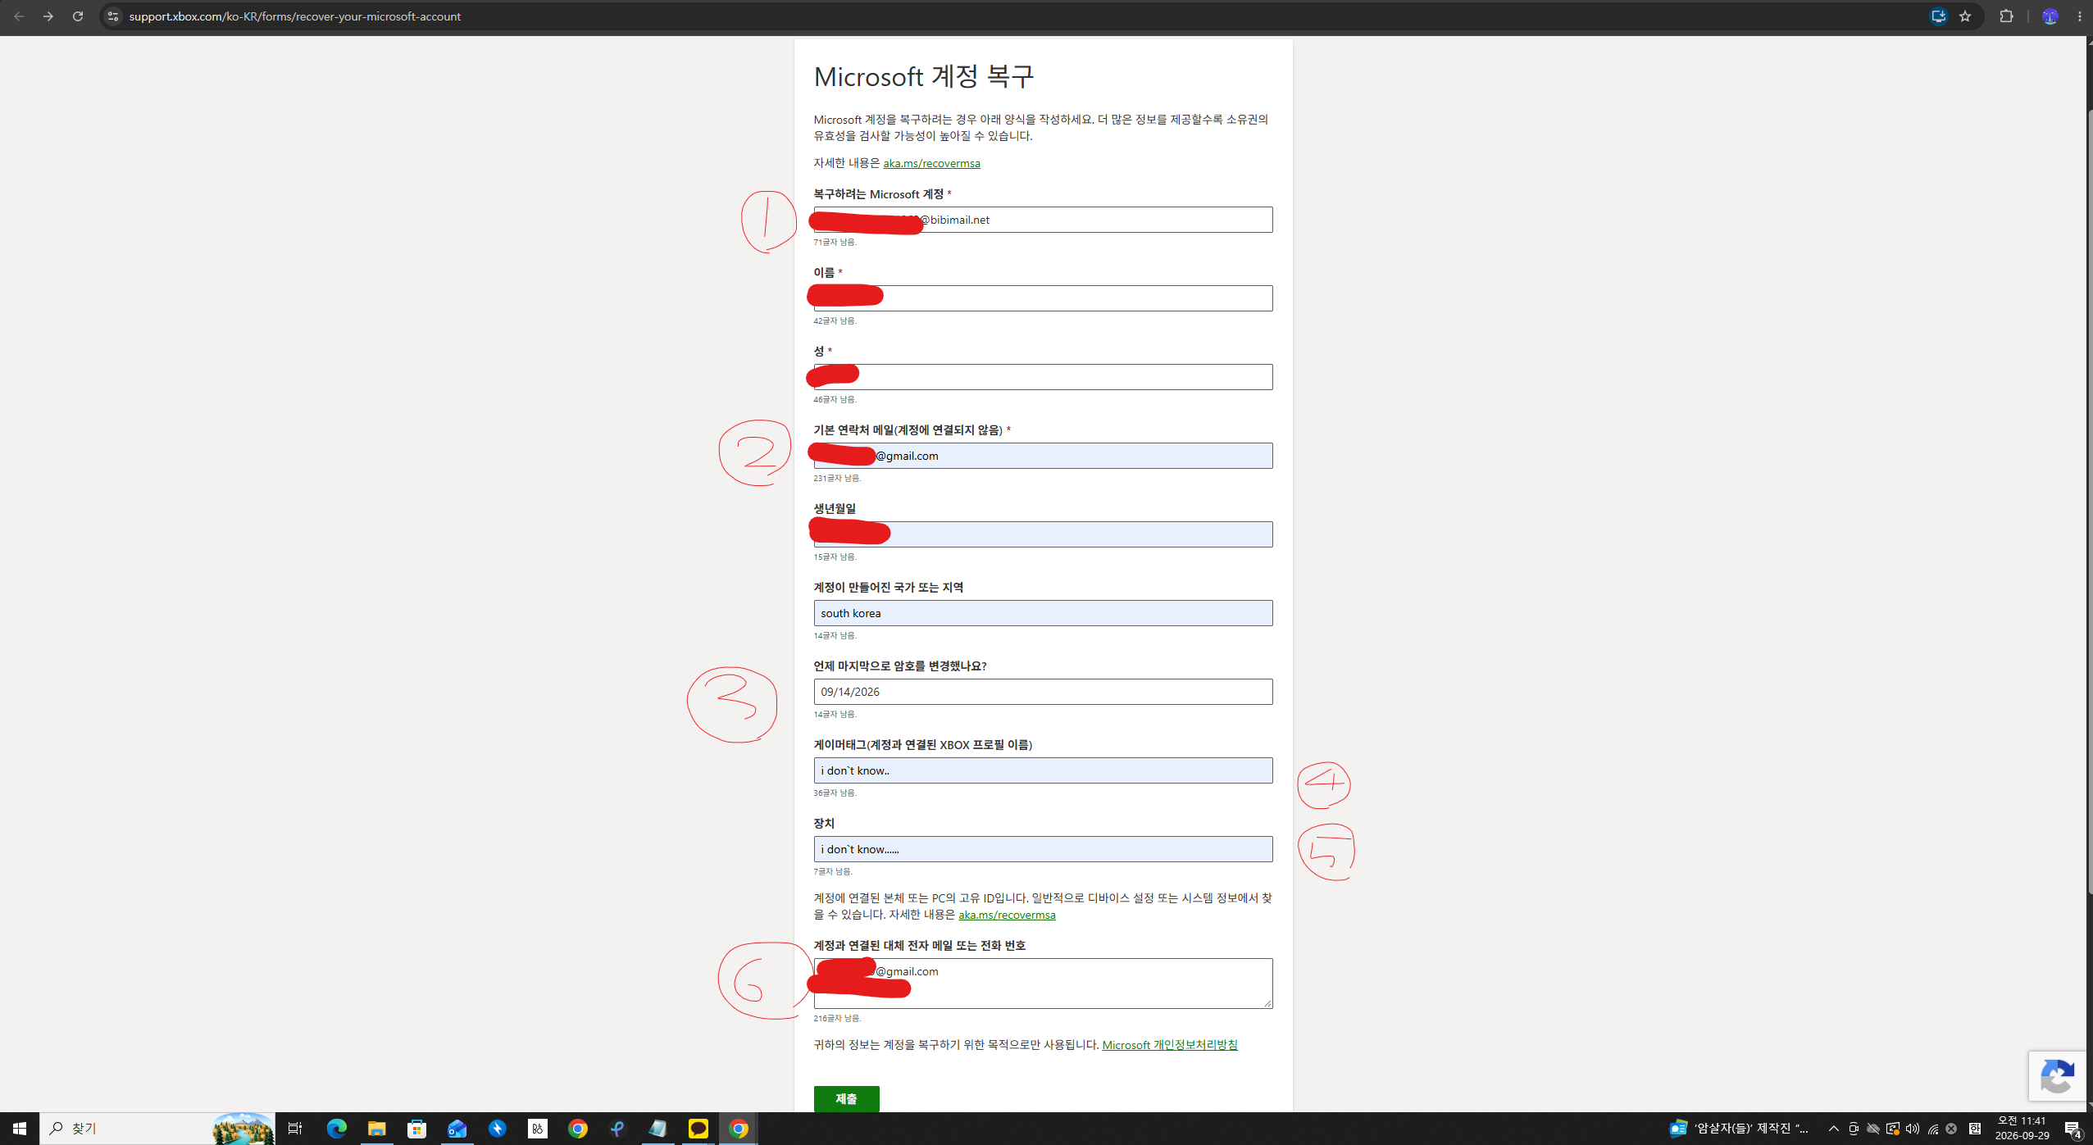Focus the 성 (last name) field
This screenshot has height=1145, width=2093.
click(1043, 377)
